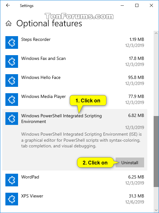Click the XPS Viewer feature icon
This screenshot has width=159, height=213.
click(12, 199)
